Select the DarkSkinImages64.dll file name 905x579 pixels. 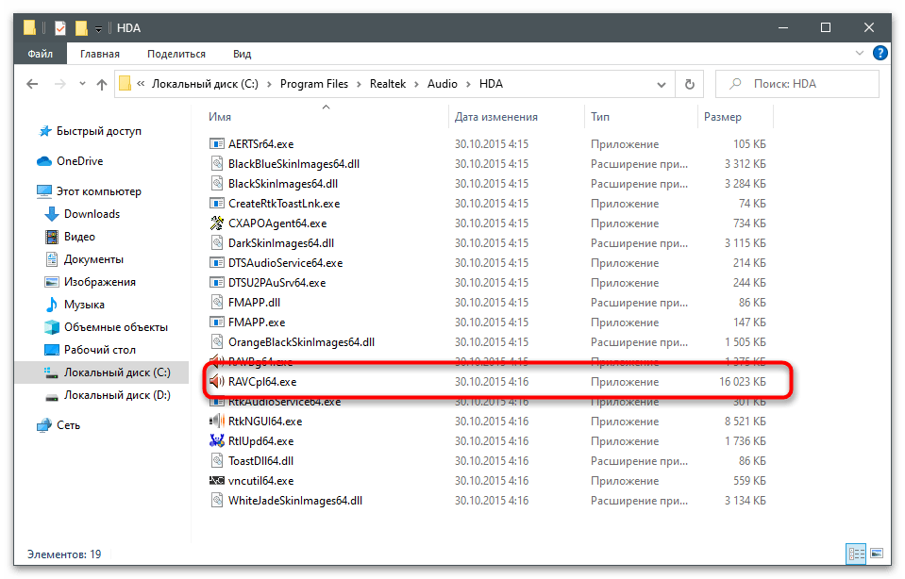(x=281, y=243)
